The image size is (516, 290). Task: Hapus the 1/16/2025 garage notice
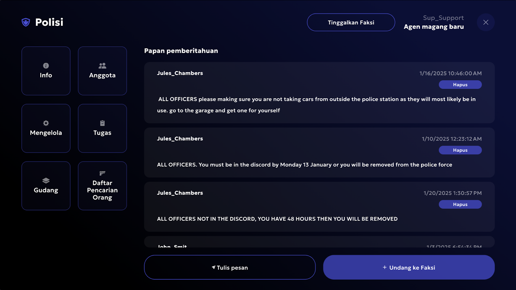460,85
